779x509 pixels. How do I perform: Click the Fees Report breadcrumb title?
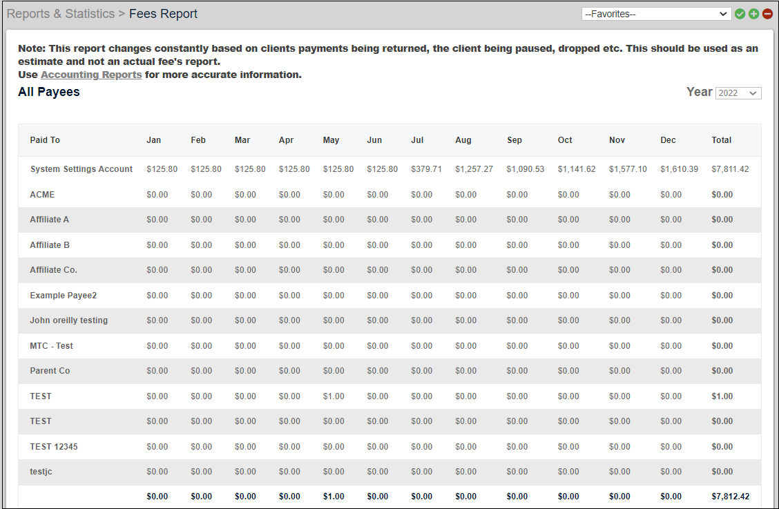163,14
